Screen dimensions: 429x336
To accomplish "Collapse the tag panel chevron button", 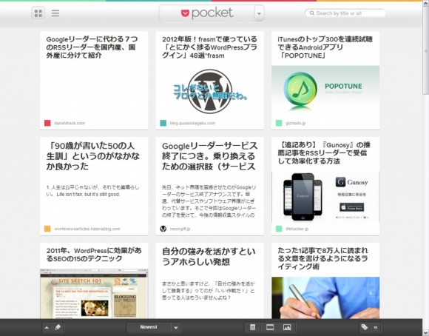I will pos(376,327).
